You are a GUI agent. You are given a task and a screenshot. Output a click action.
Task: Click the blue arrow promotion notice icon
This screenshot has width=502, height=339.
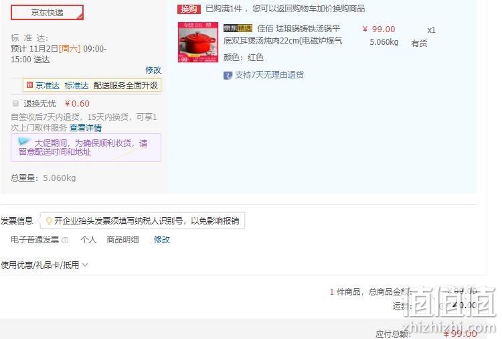[x=23, y=141]
